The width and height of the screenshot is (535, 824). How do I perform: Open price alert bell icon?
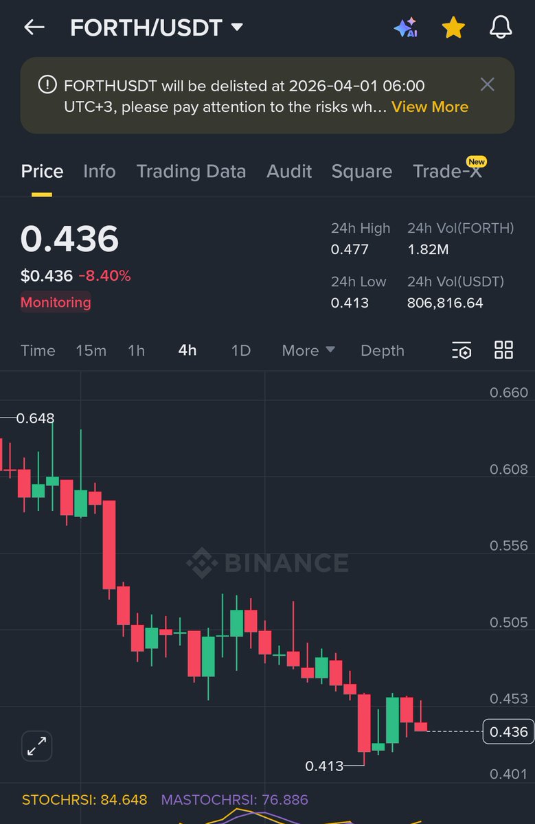(x=501, y=27)
